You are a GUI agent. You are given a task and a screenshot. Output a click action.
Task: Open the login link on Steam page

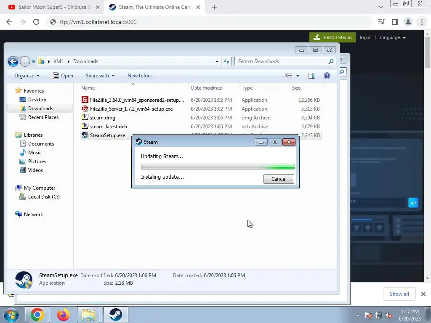[x=365, y=37]
